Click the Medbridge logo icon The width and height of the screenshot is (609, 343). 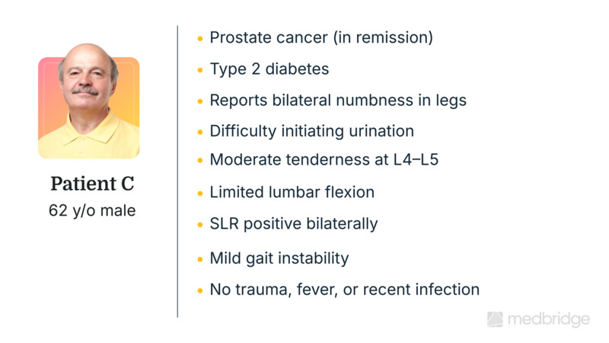coord(495,319)
